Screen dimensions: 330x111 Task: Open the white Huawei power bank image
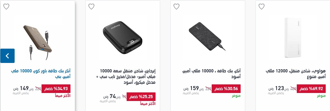(293, 38)
